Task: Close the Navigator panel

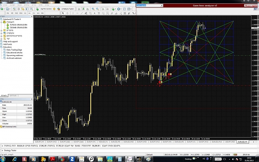Action: (32, 16)
